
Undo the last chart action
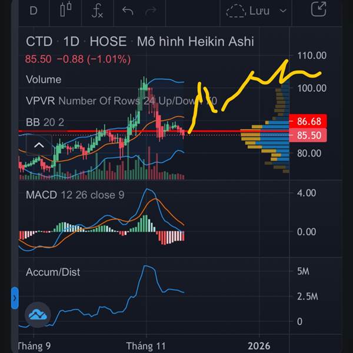[128, 11]
